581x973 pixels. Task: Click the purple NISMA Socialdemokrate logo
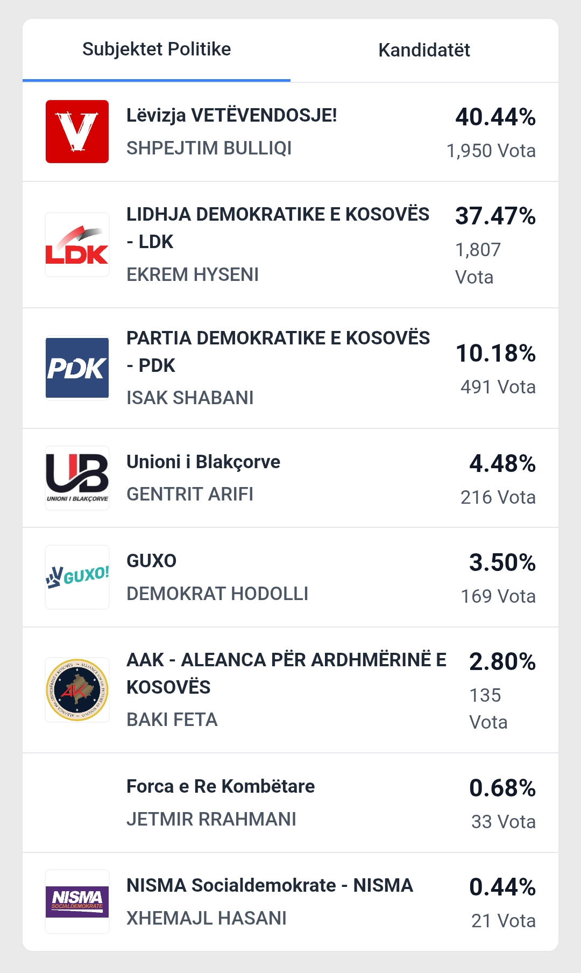point(77,901)
